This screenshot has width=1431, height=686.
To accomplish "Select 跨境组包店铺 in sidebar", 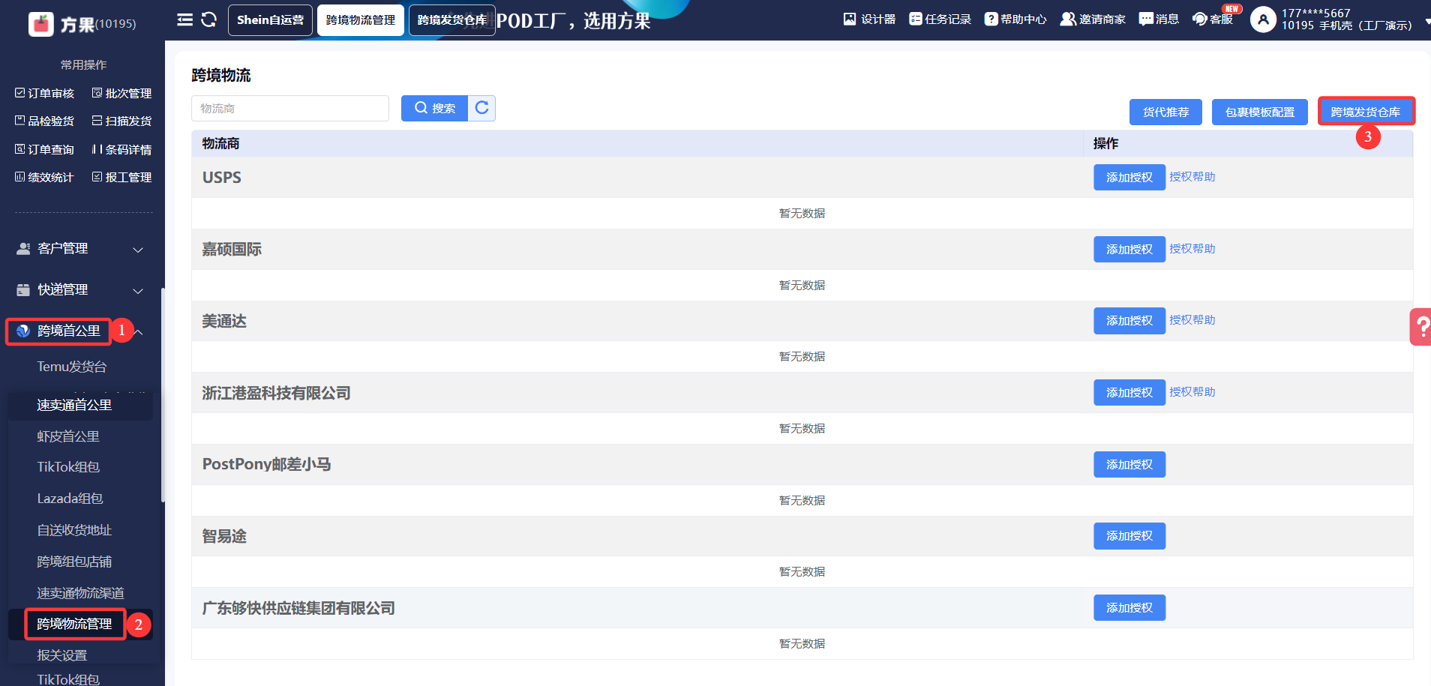I will click(x=74, y=562).
